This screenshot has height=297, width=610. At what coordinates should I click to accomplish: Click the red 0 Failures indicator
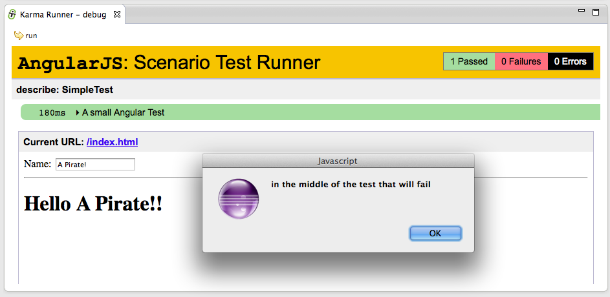click(x=521, y=61)
